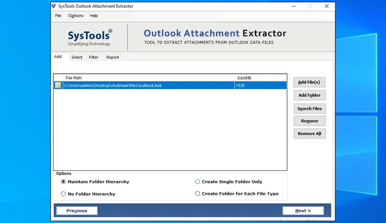Click the Remove button
The height and width of the screenshot is (223, 386).
point(309,121)
